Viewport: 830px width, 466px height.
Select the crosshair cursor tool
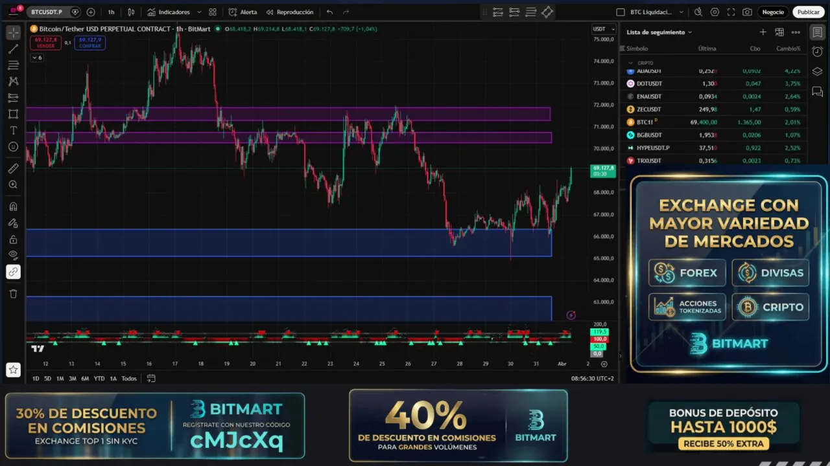tap(13, 32)
